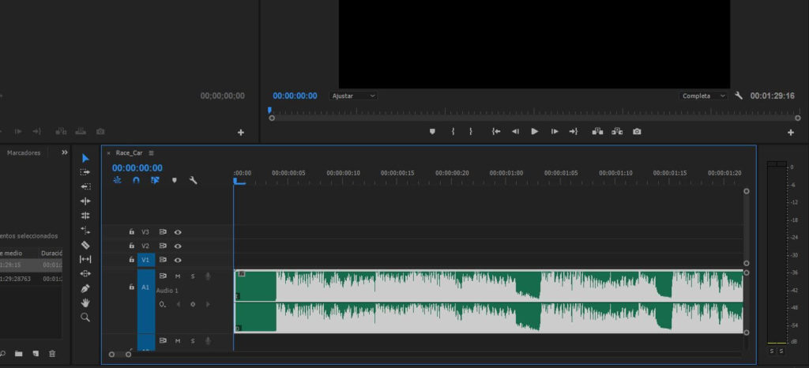Toggle Linked Selection in timeline
This screenshot has width=809, height=368.
point(155,180)
